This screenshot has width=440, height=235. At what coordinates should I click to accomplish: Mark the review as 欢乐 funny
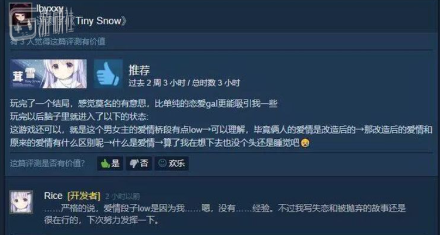[x=171, y=163]
